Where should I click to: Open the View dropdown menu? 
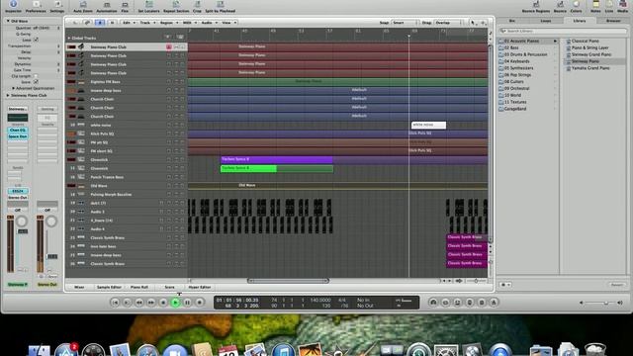228,23
